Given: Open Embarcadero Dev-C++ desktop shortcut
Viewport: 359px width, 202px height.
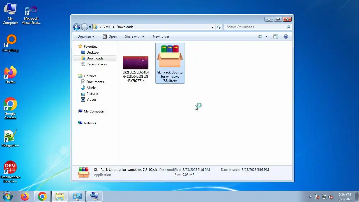Looking at the screenshot, I should [x=10, y=172].
